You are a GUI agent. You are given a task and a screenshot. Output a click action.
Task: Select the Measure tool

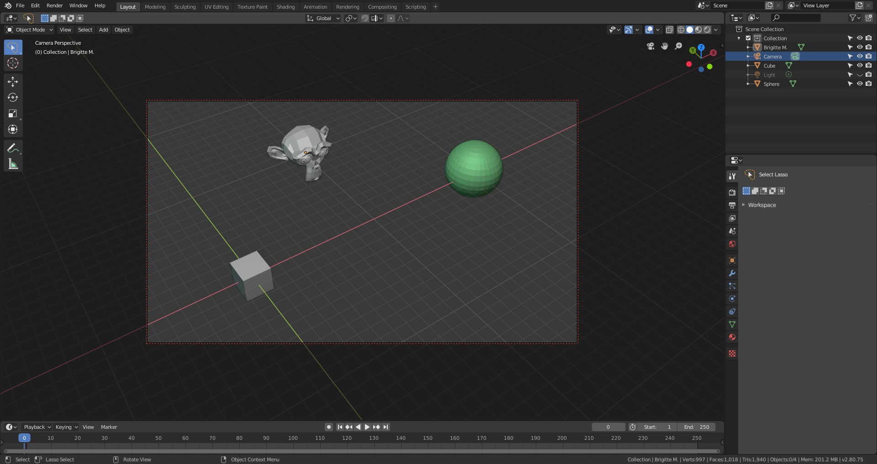[13, 164]
